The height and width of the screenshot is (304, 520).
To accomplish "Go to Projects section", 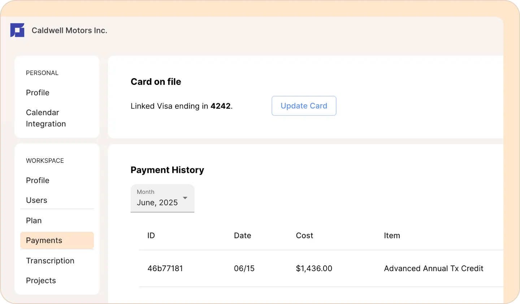I will click(41, 281).
